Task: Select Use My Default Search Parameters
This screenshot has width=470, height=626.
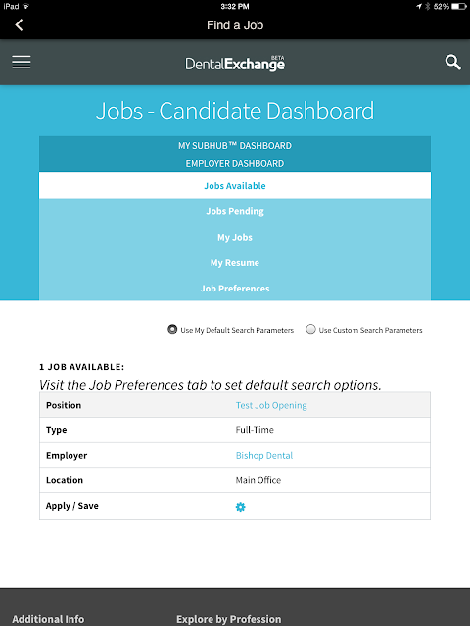Action: (172, 330)
